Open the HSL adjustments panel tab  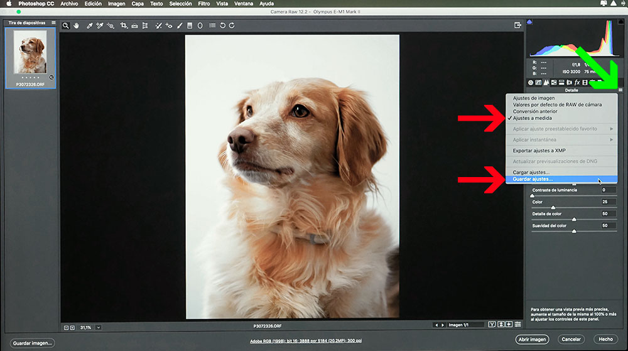point(554,82)
